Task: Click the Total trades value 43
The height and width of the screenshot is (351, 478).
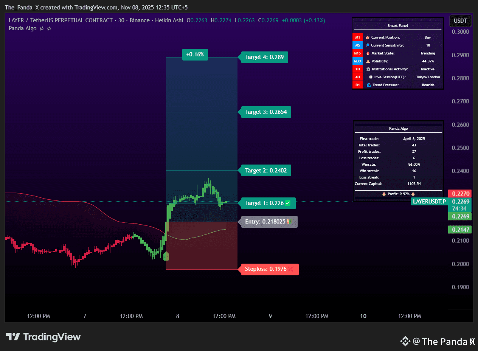Action: 414,145
